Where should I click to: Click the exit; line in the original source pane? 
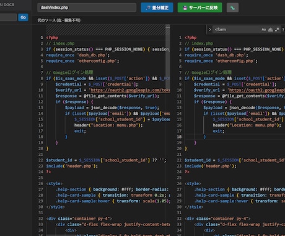[x=80, y=131]
